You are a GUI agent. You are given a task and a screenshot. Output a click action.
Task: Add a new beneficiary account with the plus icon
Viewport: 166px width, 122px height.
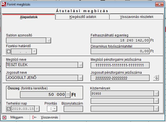pos(156,78)
